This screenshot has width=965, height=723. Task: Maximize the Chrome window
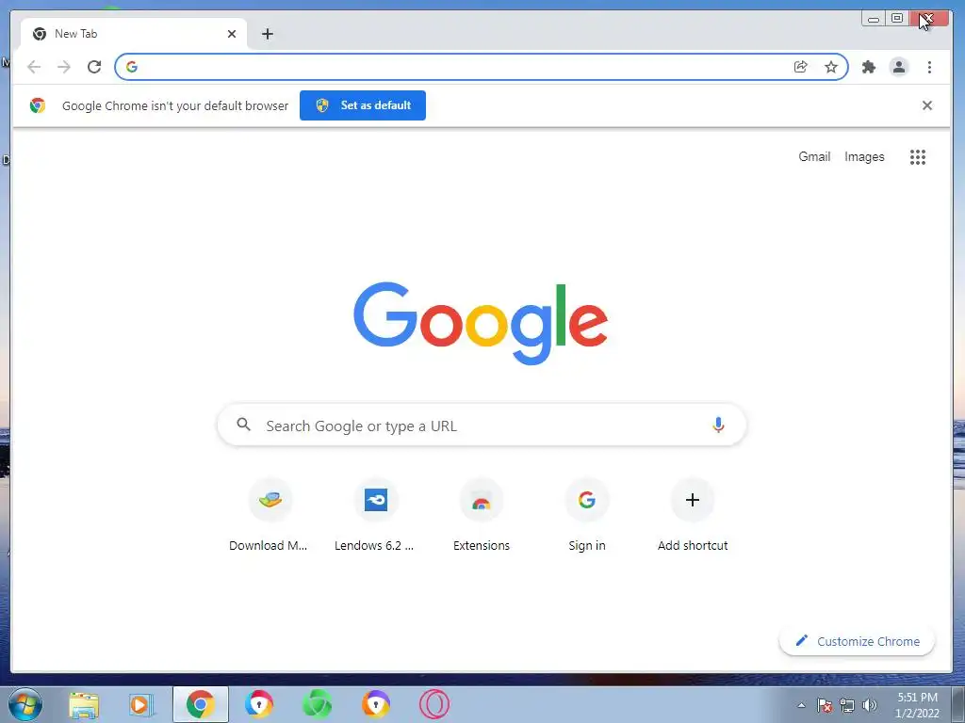click(897, 19)
